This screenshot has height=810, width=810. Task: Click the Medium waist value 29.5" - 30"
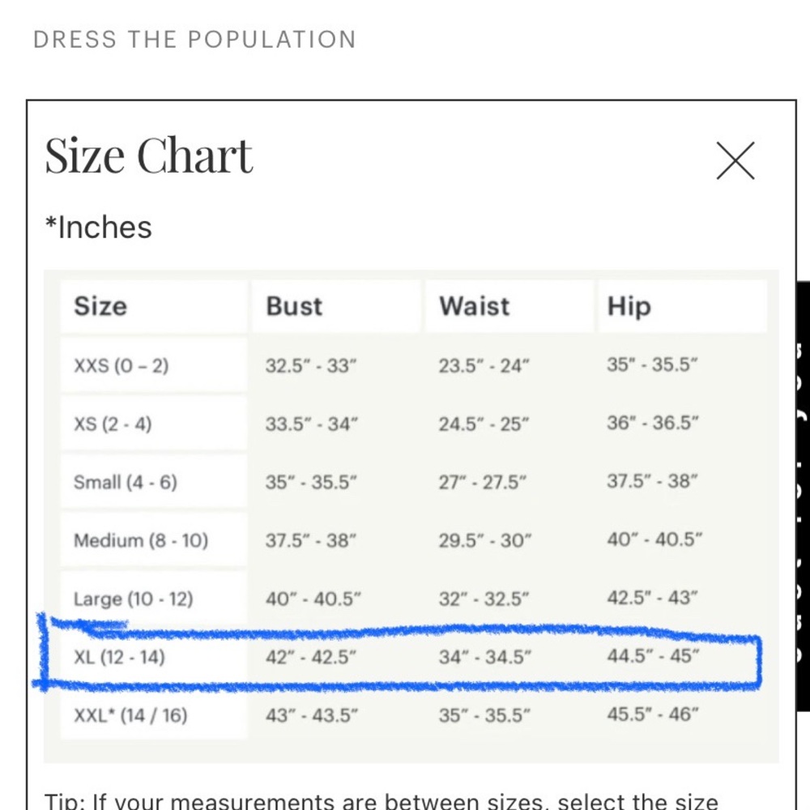tap(485, 540)
